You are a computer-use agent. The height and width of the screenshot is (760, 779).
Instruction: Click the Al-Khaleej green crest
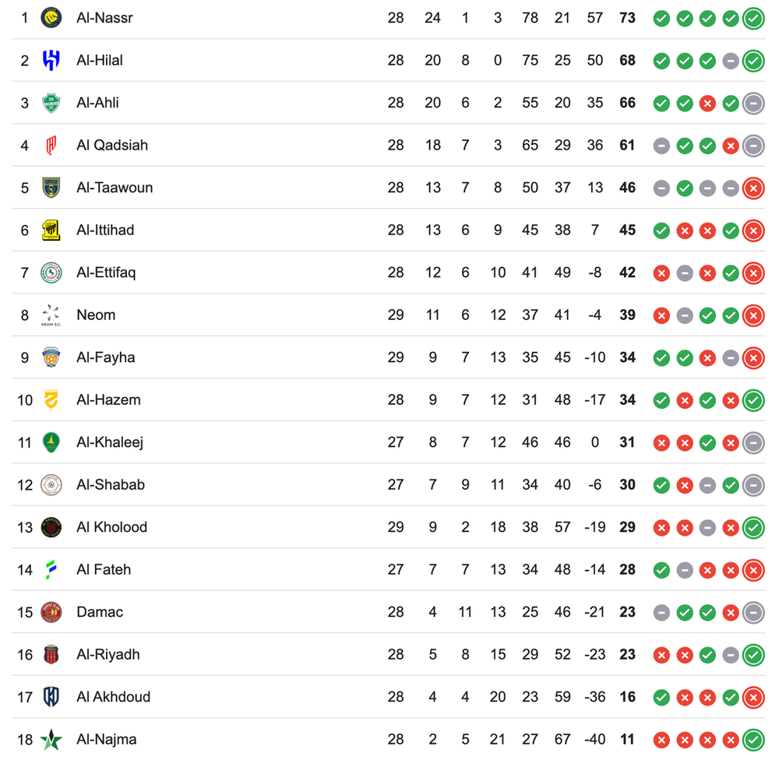(x=51, y=442)
